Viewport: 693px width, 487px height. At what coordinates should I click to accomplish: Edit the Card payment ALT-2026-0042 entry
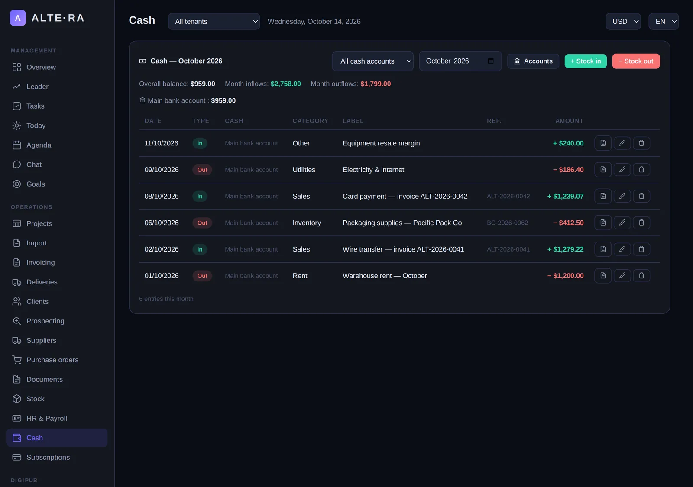[x=622, y=196]
